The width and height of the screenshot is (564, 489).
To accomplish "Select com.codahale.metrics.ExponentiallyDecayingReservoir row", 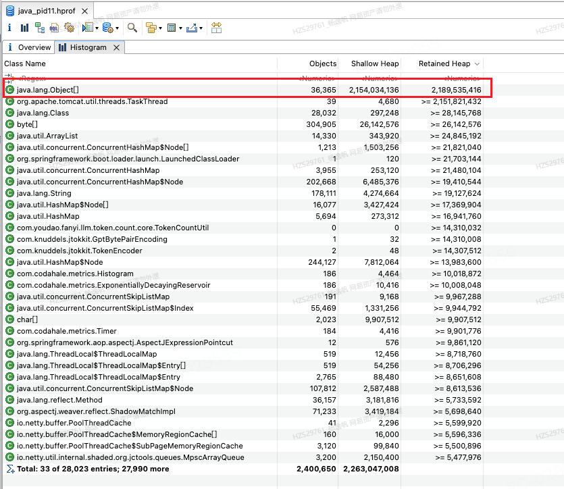I will coord(242,285).
